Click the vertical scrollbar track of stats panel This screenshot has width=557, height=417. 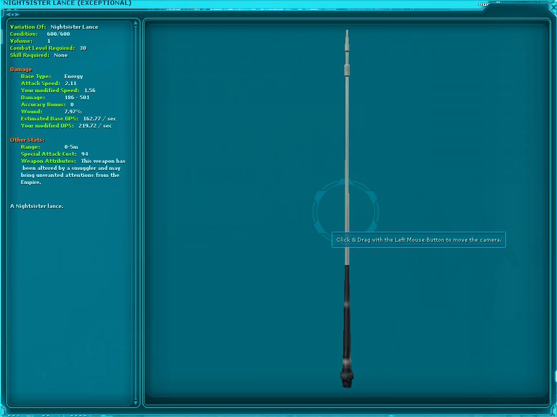(x=135, y=213)
